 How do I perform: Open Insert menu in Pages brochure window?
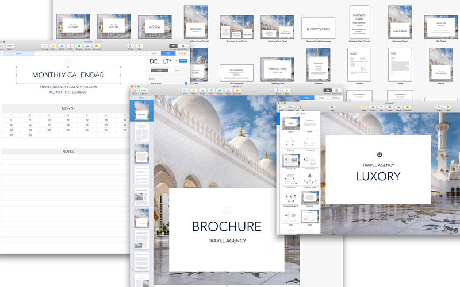pyautogui.click(x=185, y=91)
